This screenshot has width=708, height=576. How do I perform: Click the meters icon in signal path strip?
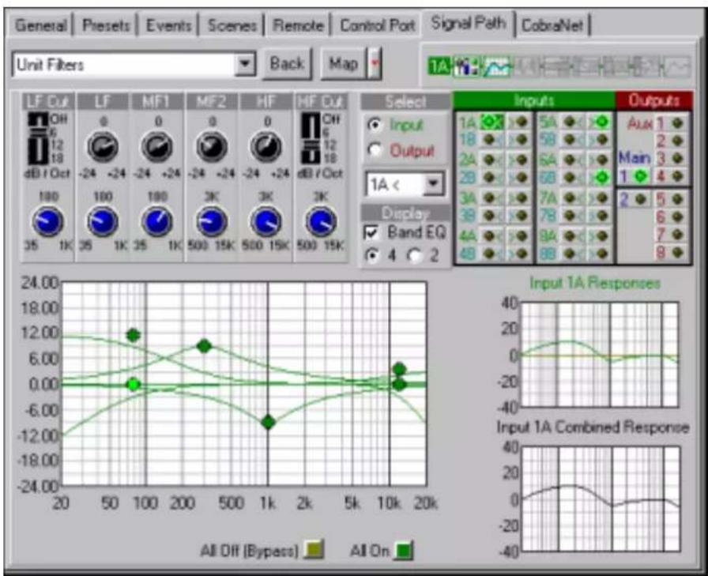pyautogui.click(x=466, y=67)
